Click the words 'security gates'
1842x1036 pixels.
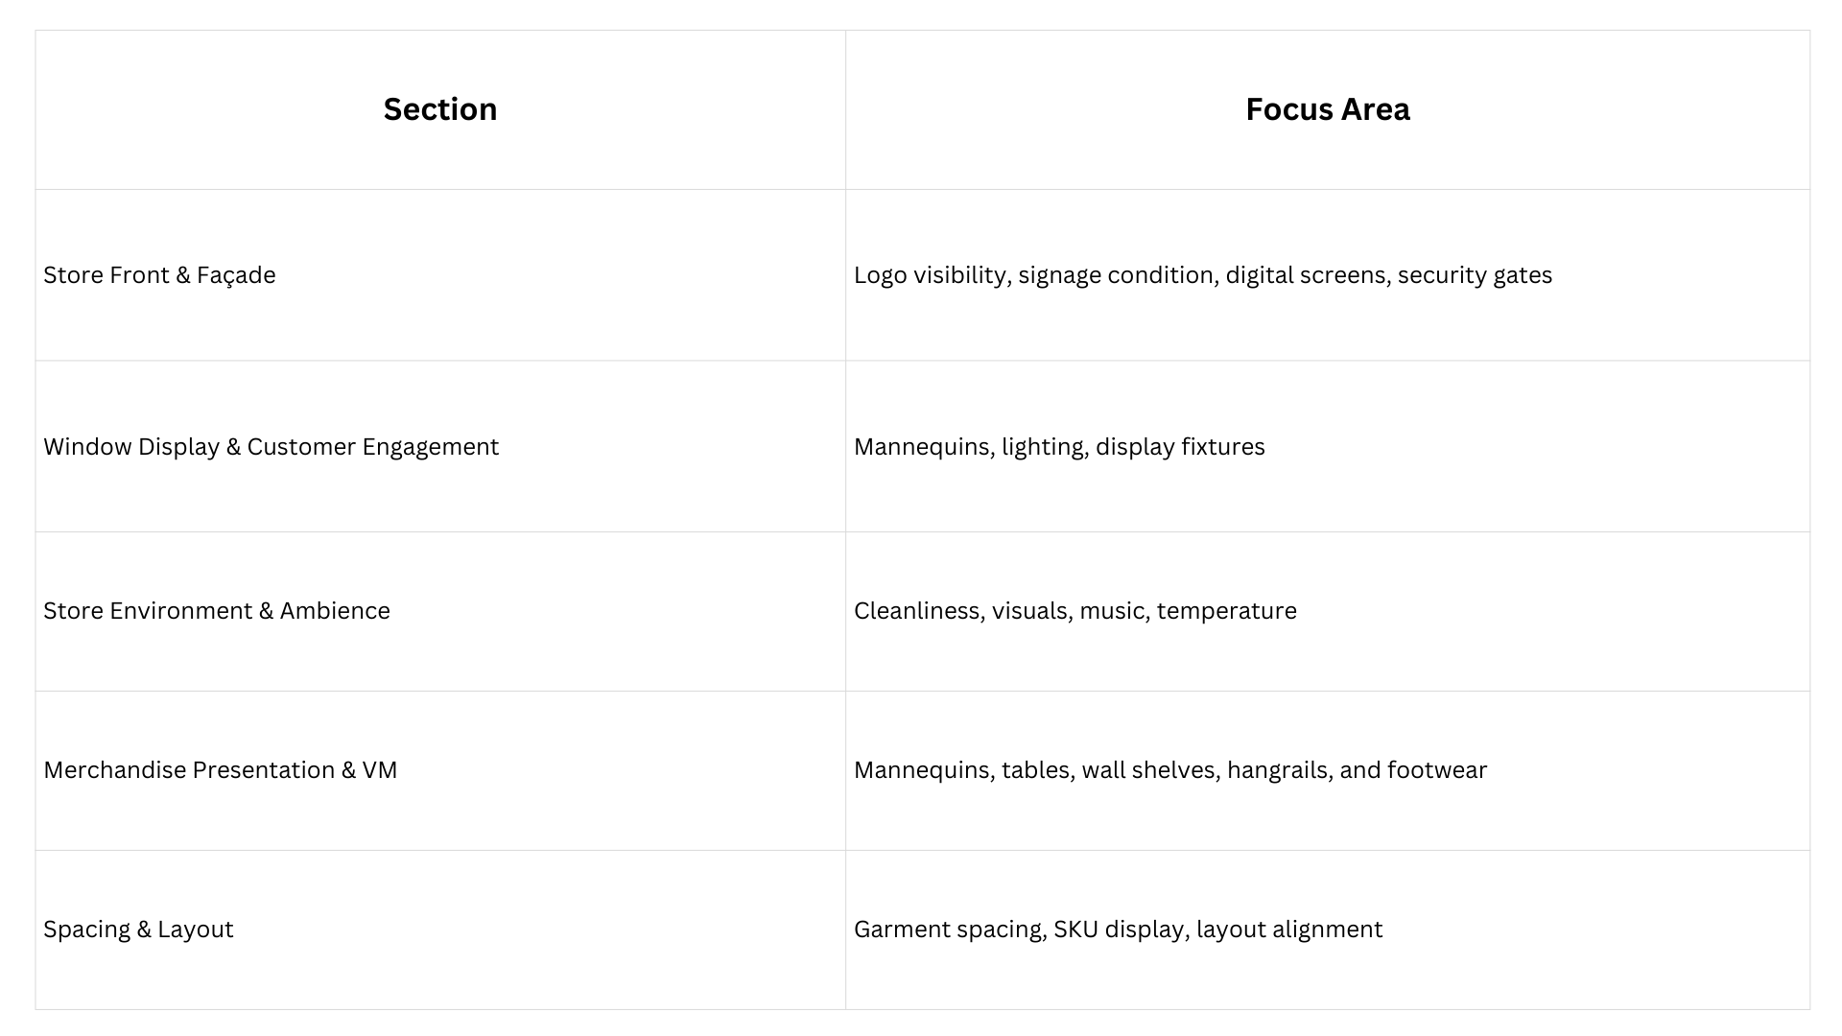click(1475, 275)
